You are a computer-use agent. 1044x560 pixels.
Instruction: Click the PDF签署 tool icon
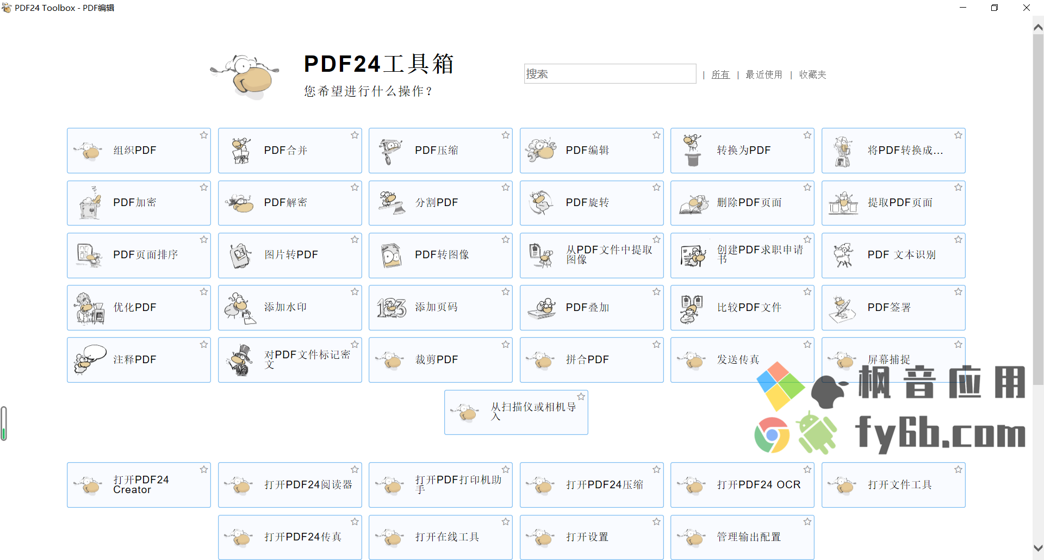point(842,309)
